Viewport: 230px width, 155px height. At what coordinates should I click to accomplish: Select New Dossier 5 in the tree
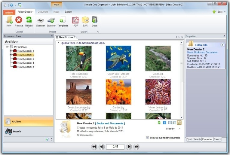(26, 67)
